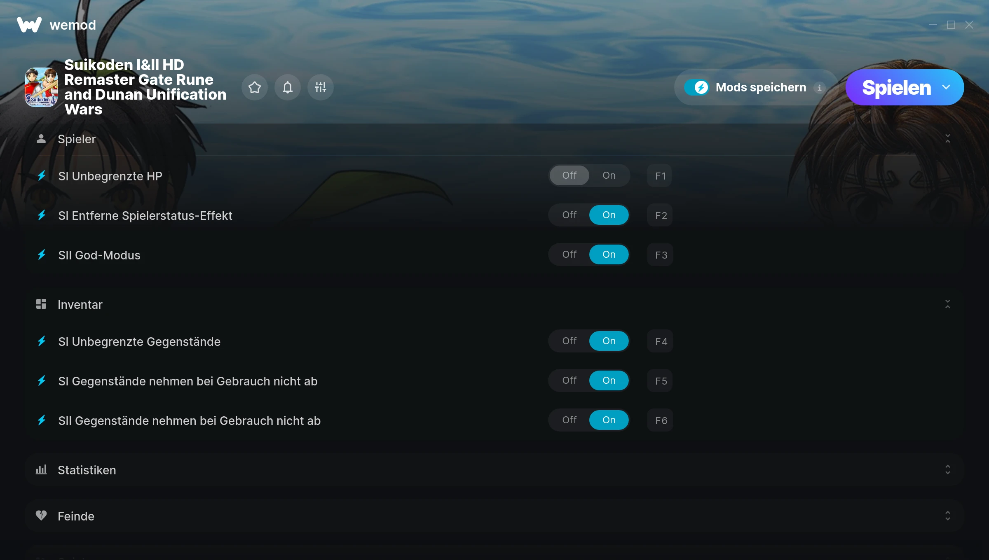Turn Off SI Entferne Spielerstatus-Effekt
The height and width of the screenshot is (560, 989).
569,215
